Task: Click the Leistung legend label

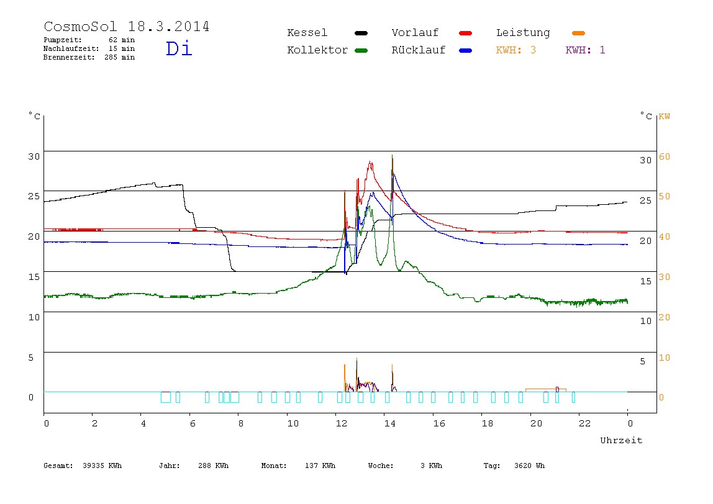Action: (x=523, y=33)
